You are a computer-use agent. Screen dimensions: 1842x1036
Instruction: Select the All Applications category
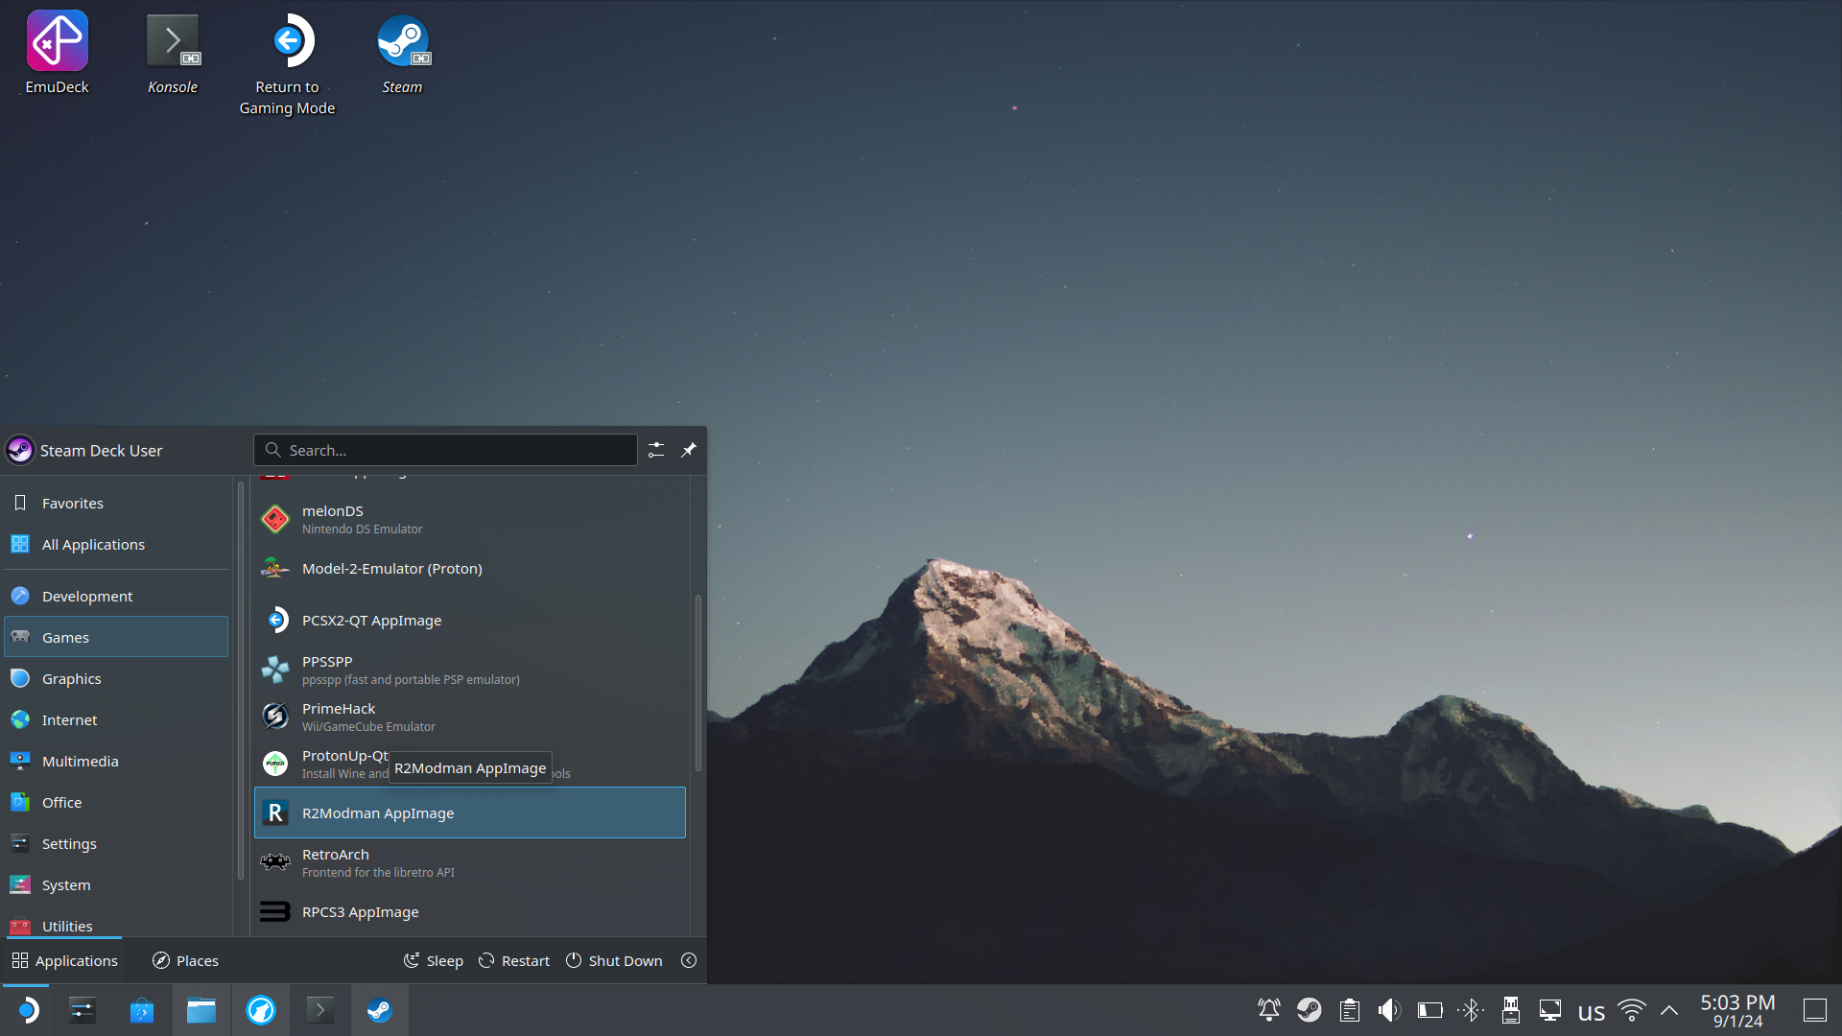[x=116, y=544]
